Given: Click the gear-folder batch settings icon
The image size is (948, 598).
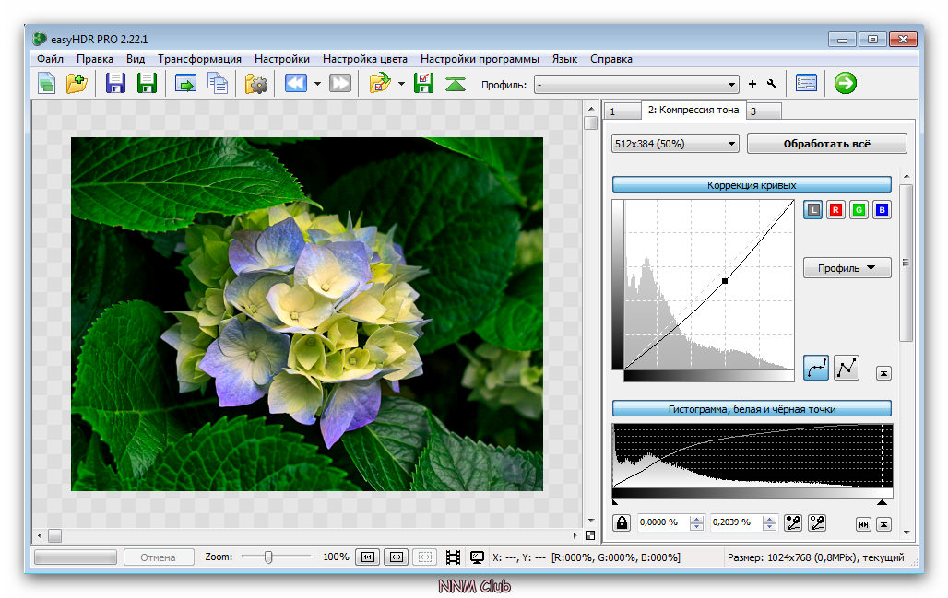Looking at the screenshot, I should coord(255,84).
